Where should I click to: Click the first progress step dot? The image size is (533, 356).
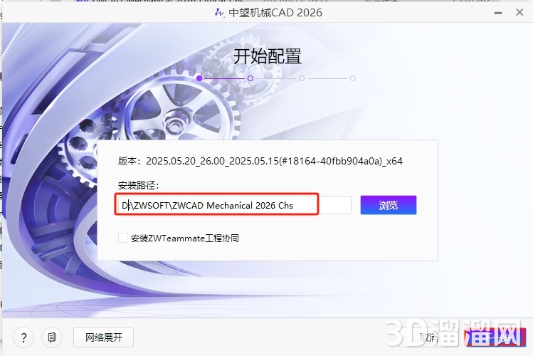(199, 78)
